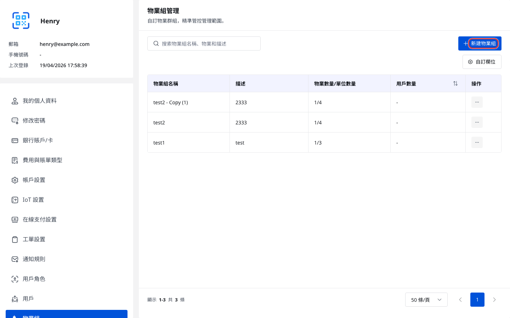Click the 我的個人資料 person icon
This screenshot has height=318, width=510.
[15, 101]
